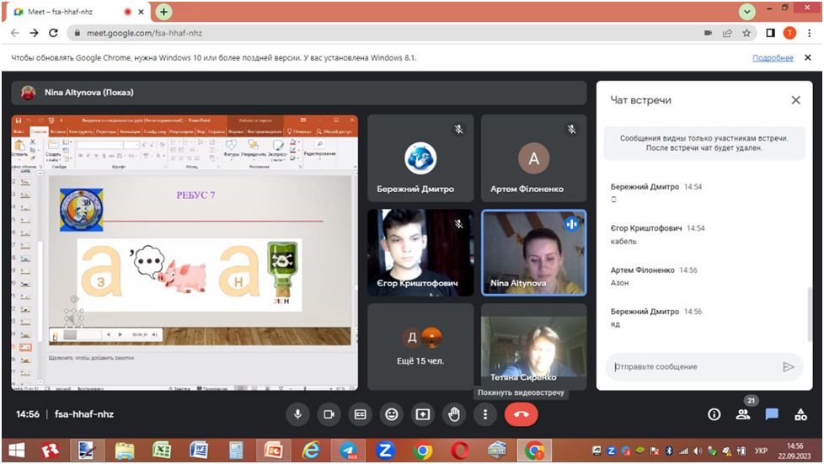824x464 pixels.
Task: Open the Chrome profile avatar
Action: point(789,33)
